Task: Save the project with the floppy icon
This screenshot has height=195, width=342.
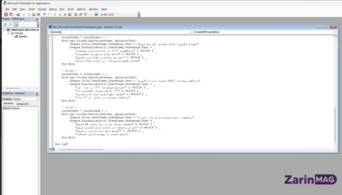Action: (18, 15)
